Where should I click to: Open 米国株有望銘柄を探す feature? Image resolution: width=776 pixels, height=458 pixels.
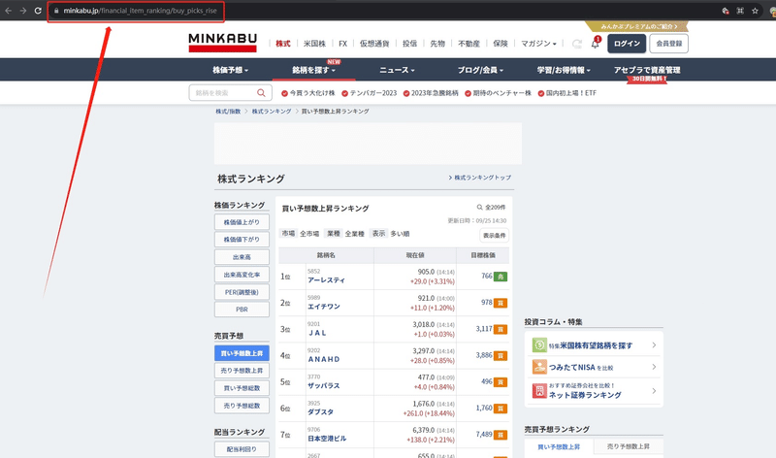point(594,345)
